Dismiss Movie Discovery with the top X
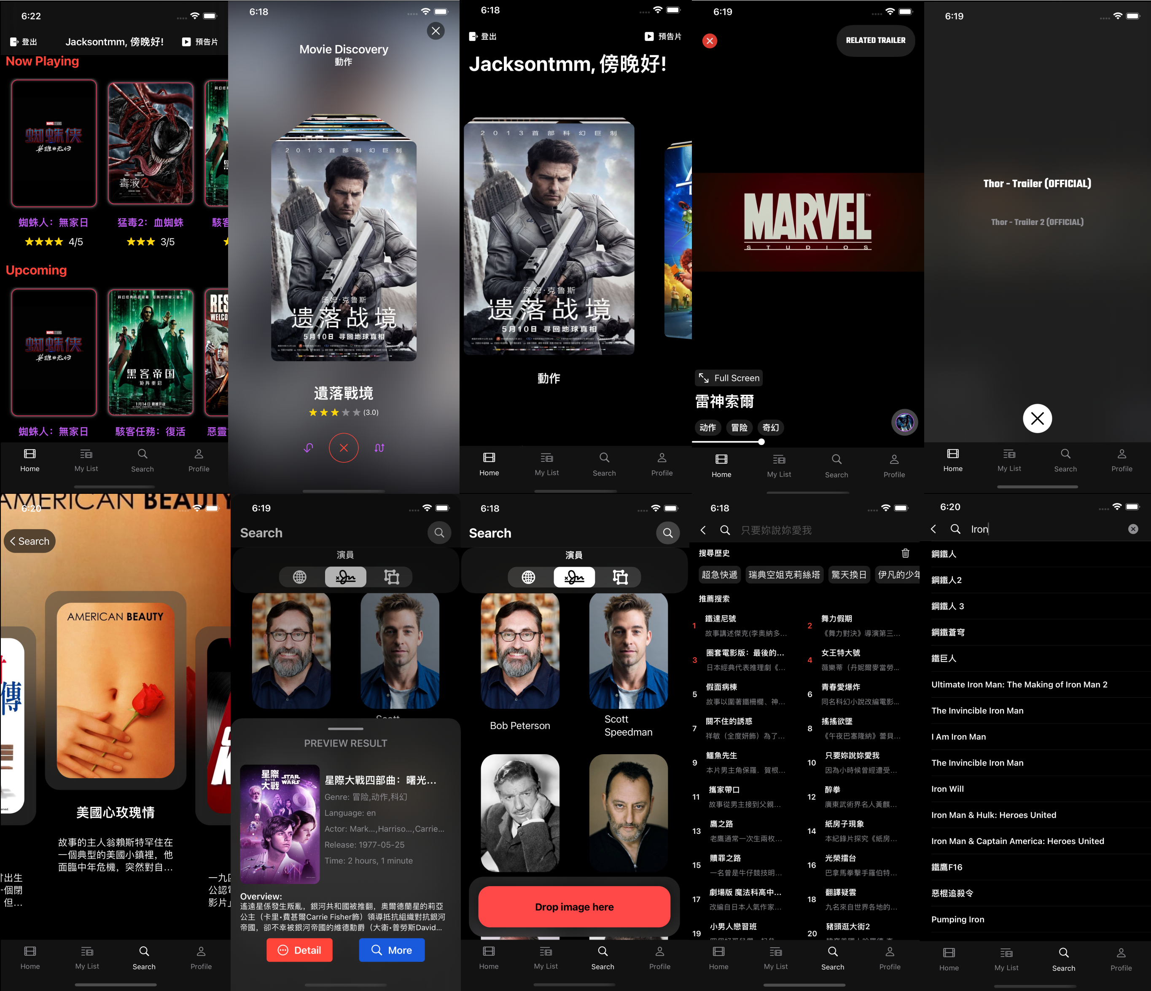1151x991 pixels. point(436,31)
